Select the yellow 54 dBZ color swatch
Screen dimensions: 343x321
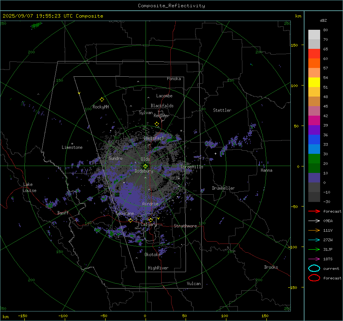(x=314, y=82)
